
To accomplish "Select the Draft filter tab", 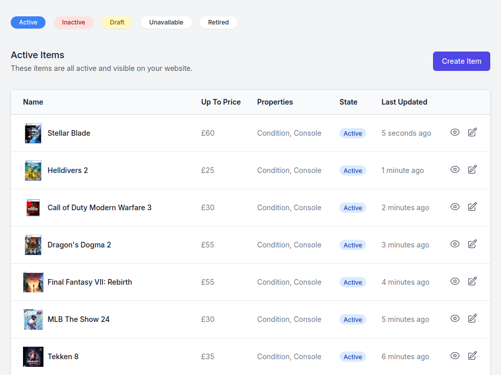I will pos(117,22).
